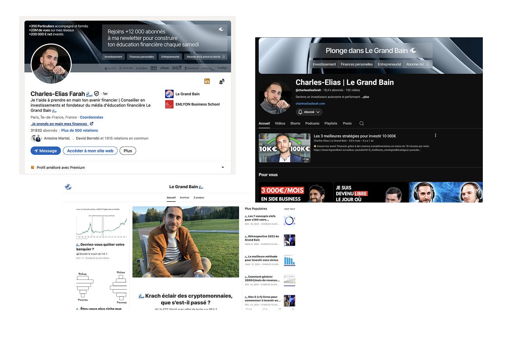
Task: Open the '3 000€/MOIS EN SIDE BUSINESS' thumbnail
Action: pyautogui.click(x=296, y=192)
